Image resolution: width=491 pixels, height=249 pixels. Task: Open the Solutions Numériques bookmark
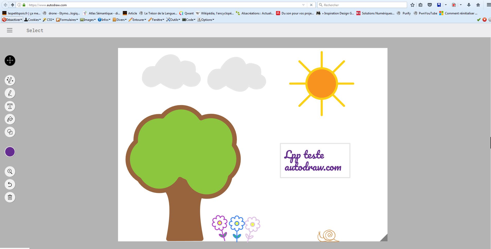pyautogui.click(x=375, y=13)
